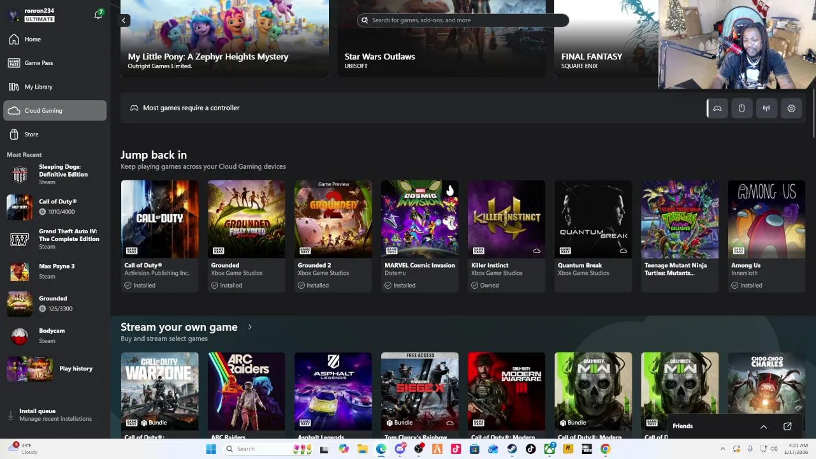Show hidden system tray icons
This screenshot has height=459, width=816.
coord(722,449)
